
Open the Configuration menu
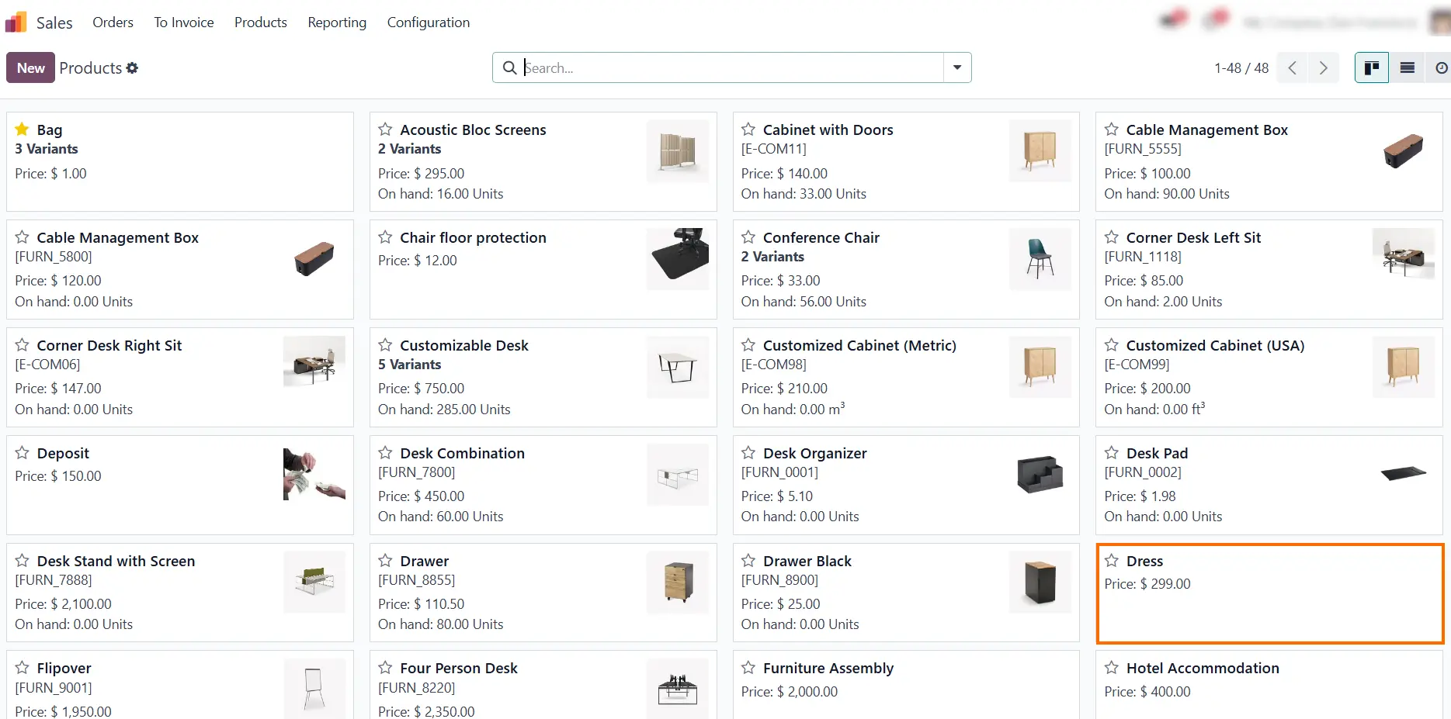click(428, 22)
